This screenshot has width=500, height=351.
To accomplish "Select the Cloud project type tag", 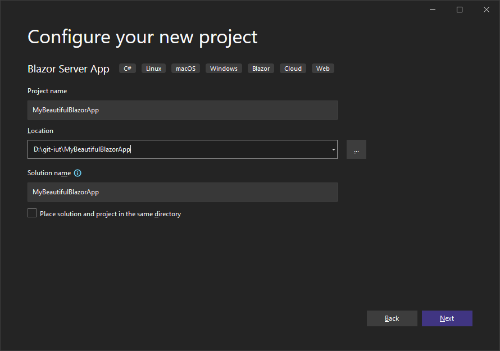I will (x=293, y=69).
